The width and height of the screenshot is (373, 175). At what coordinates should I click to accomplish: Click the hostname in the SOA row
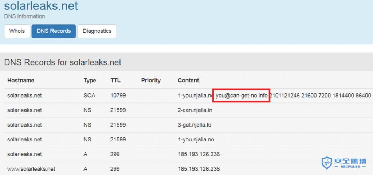click(x=24, y=96)
